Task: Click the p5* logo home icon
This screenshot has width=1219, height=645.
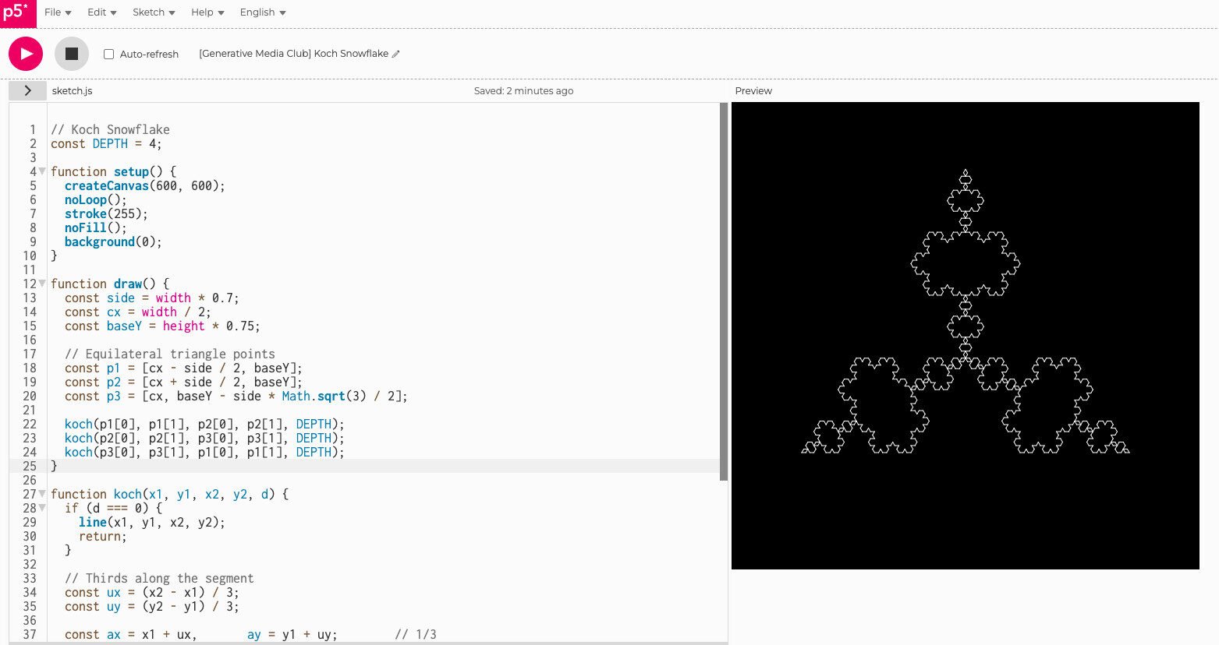Action: tap(18, 13)
